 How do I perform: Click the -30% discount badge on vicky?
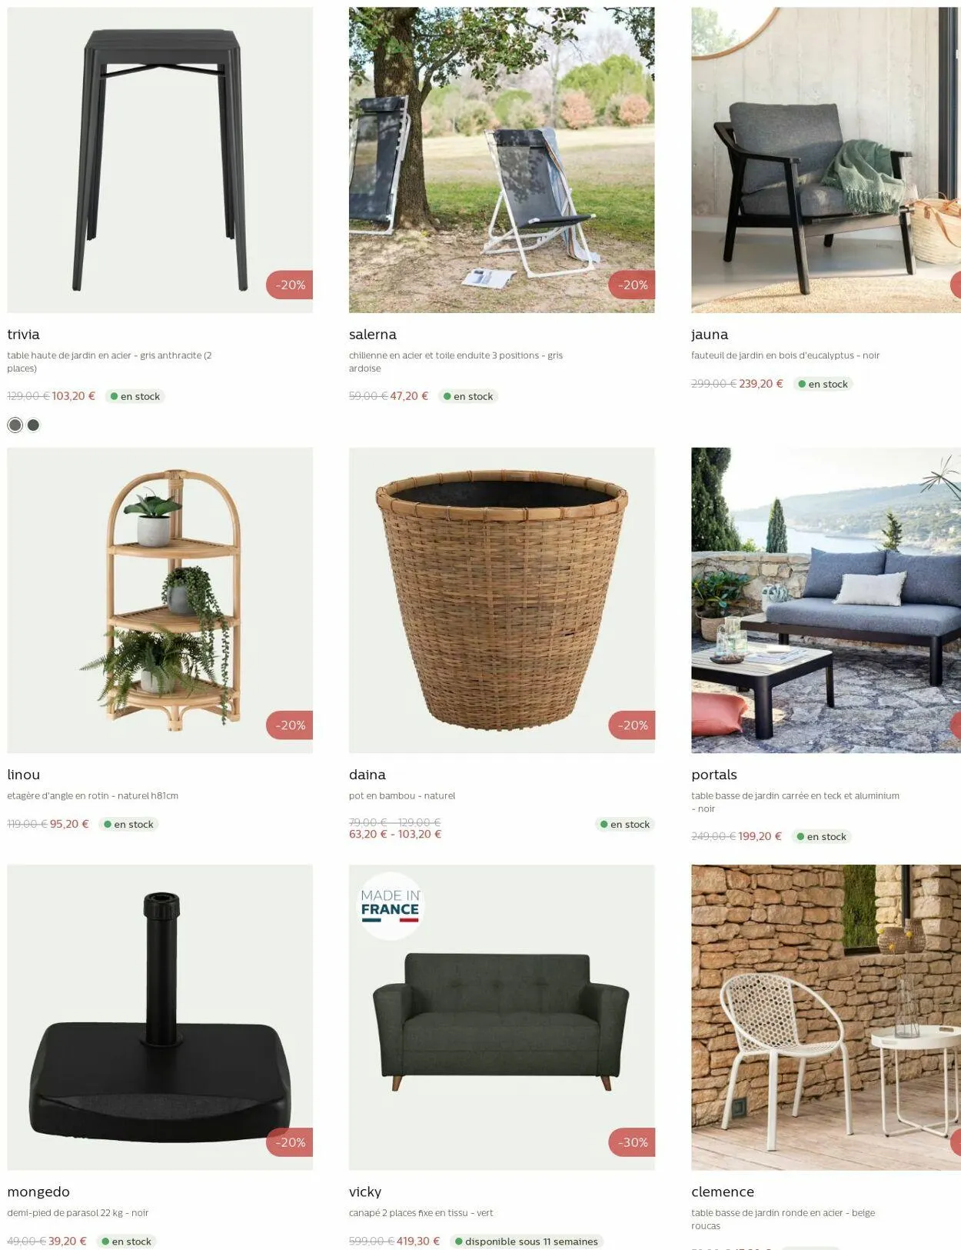pos(632,1142)
